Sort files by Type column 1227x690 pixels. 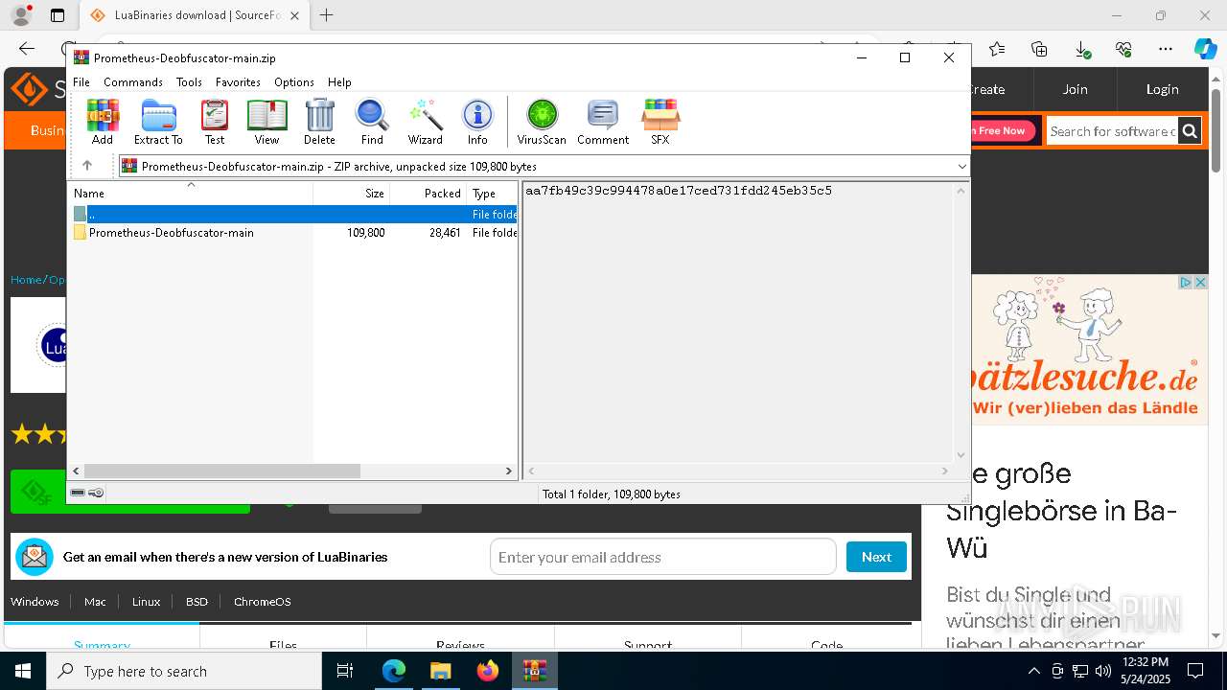[493, 193]
